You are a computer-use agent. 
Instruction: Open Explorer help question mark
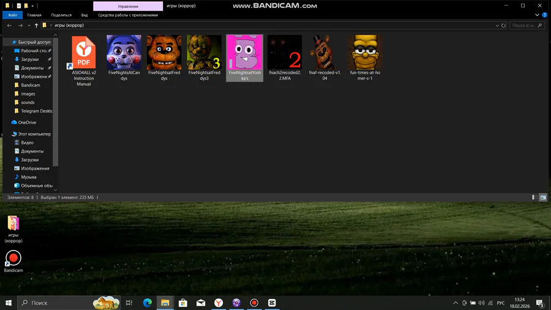(x=544, y=15)
